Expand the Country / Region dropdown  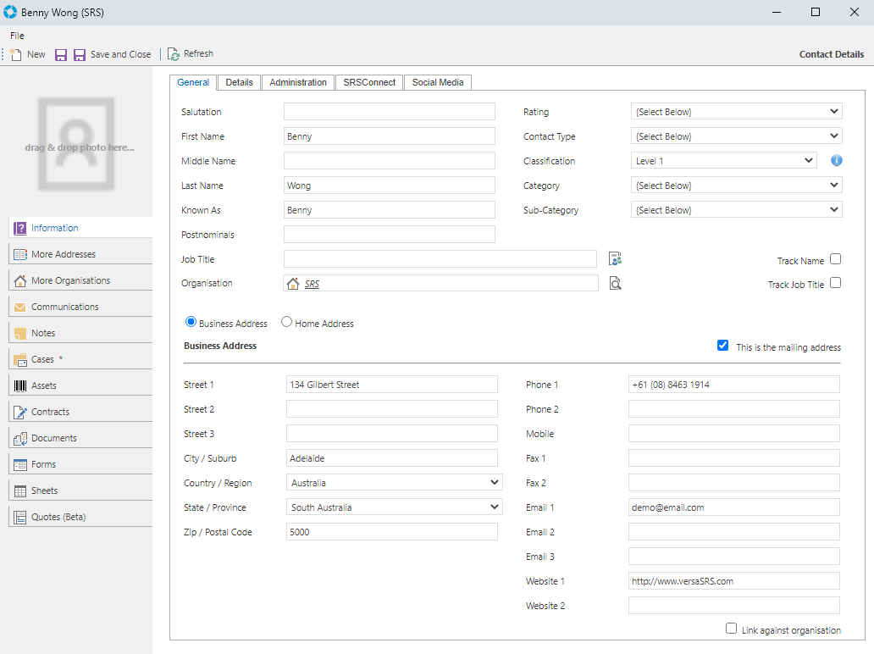click(x=394, y=482)
